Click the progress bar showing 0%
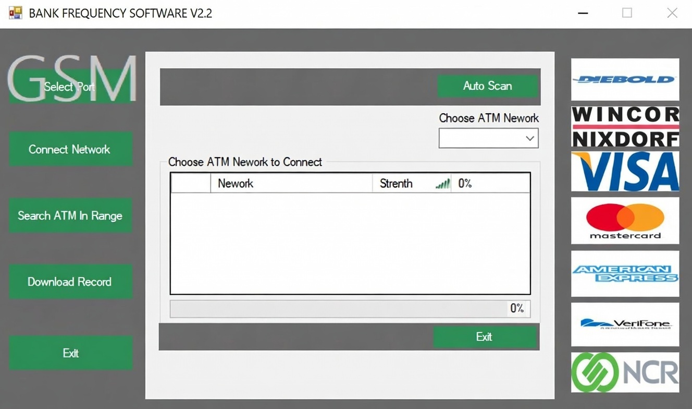 [339, 308]
